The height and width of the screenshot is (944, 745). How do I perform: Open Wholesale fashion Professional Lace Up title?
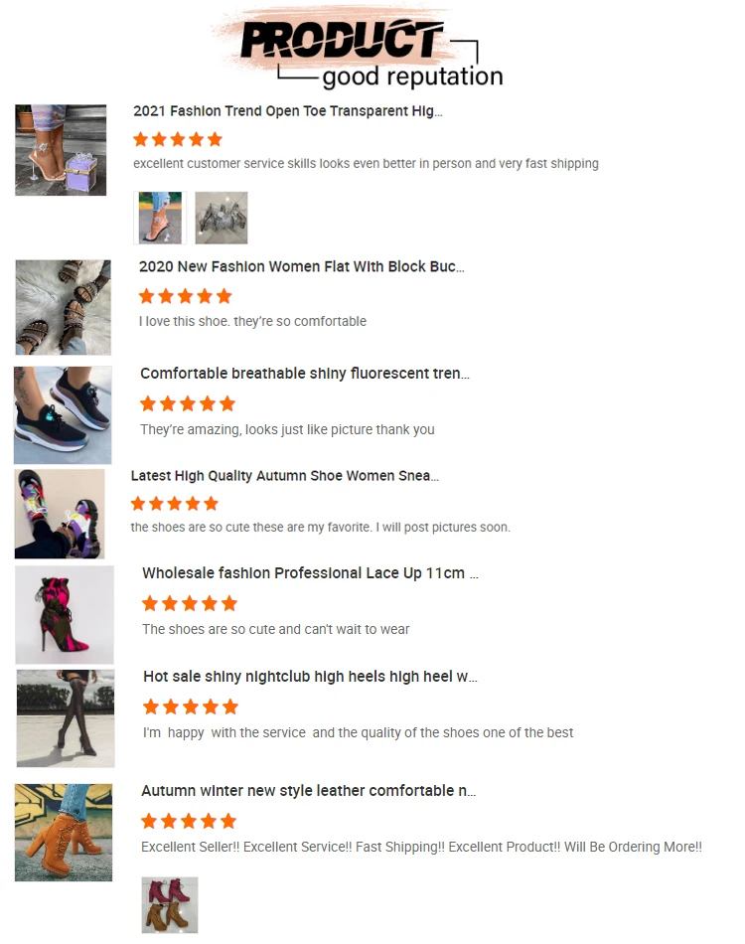tap(310, 573)
